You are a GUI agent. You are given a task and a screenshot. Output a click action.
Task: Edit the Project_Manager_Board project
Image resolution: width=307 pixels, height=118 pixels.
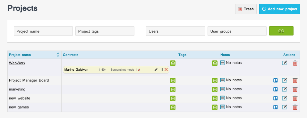click(285, 80)
